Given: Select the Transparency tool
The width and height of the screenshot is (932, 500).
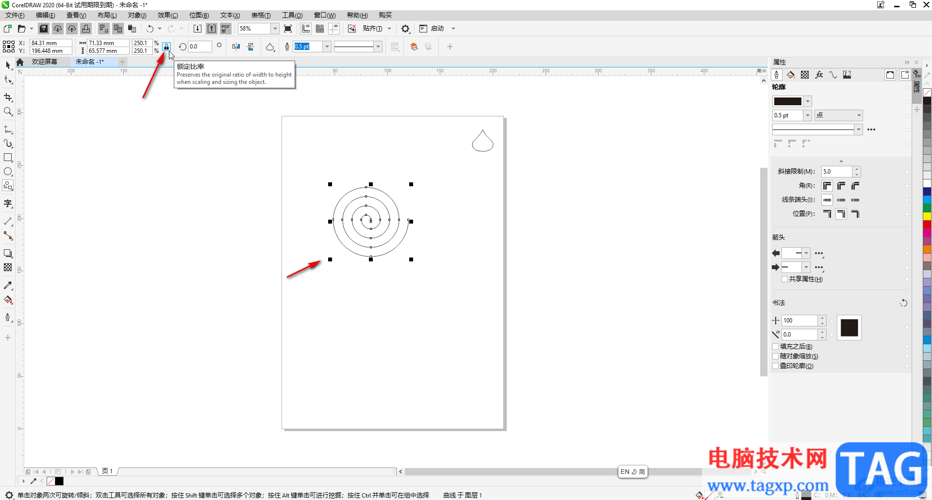Looking at the screenshot, I should click(x=8, y=267).
